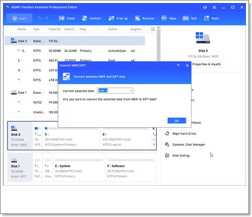Select Wipe Hard Drive option
This screenshot has height=217, width=252.
[184, 134]
